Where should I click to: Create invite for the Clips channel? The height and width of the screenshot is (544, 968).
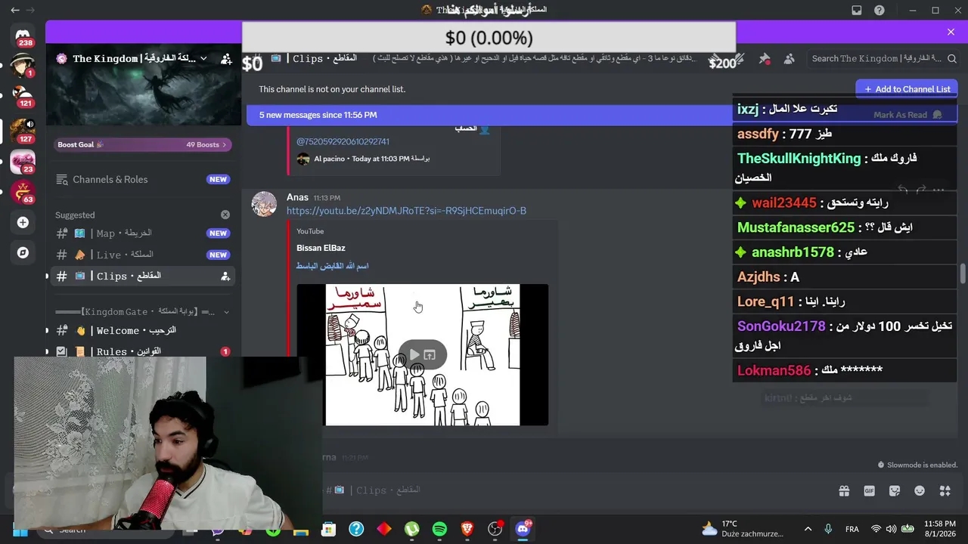click(x=225, y=277)
